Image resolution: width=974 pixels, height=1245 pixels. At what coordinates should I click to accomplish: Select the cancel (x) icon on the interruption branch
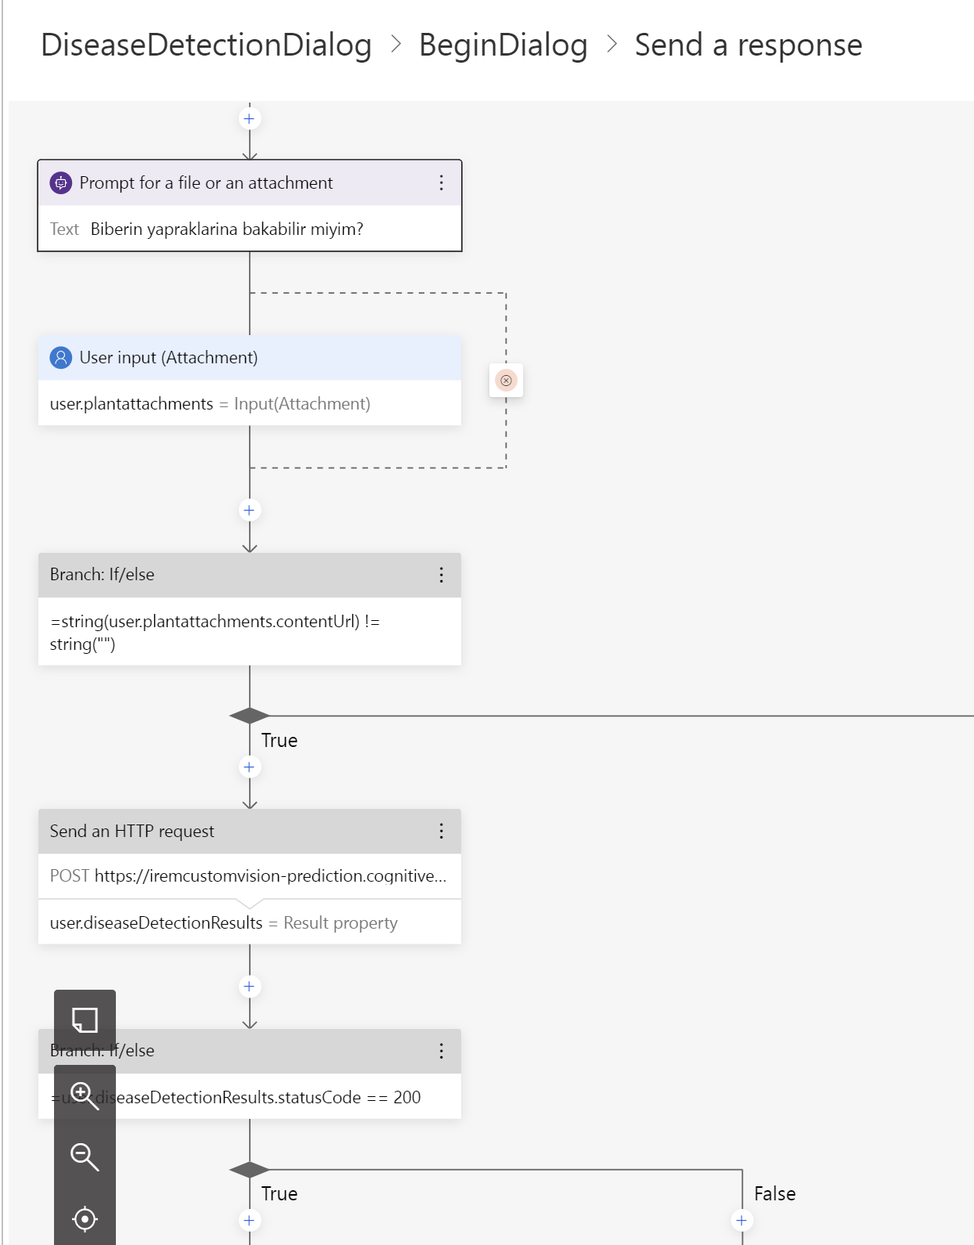tap(507, 381)
